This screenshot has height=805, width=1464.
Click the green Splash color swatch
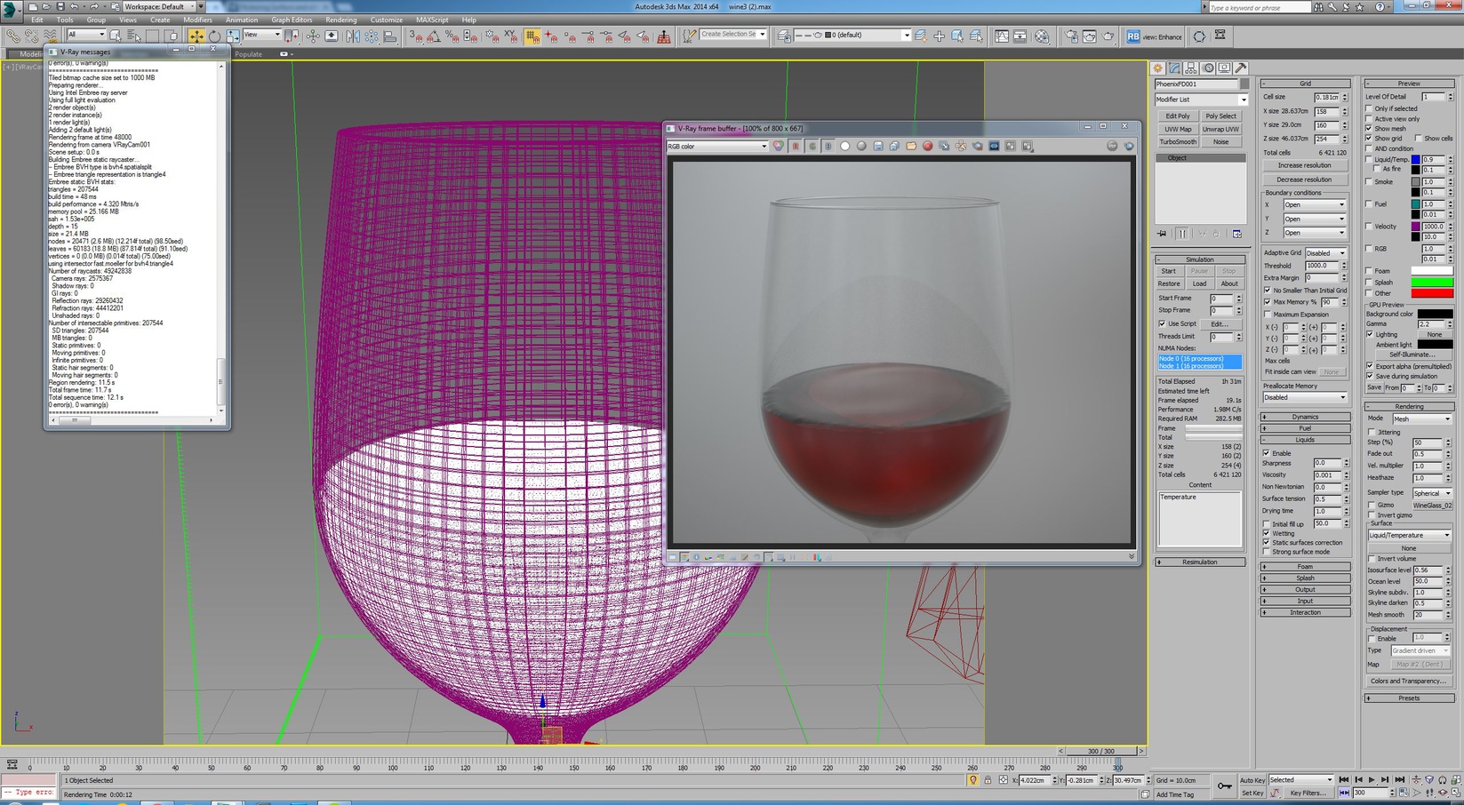pyautogui.click(x=1432, y=283)
